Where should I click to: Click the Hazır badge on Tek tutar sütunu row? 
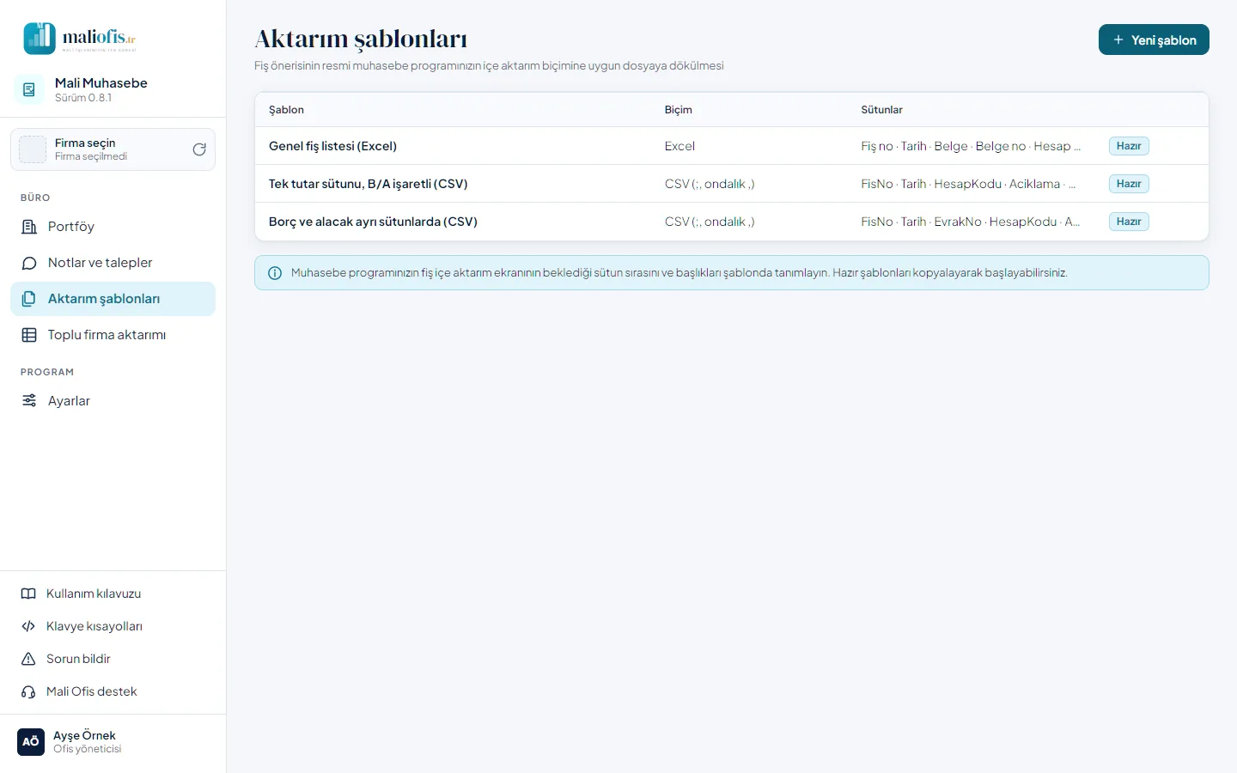point(1129,184)
